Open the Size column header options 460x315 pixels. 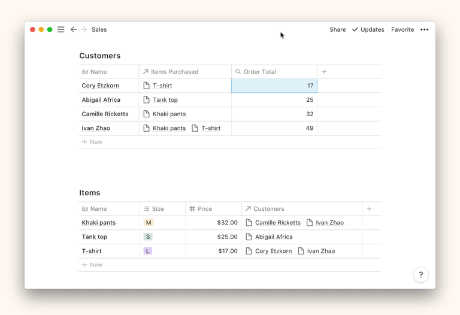click(158, 209)
